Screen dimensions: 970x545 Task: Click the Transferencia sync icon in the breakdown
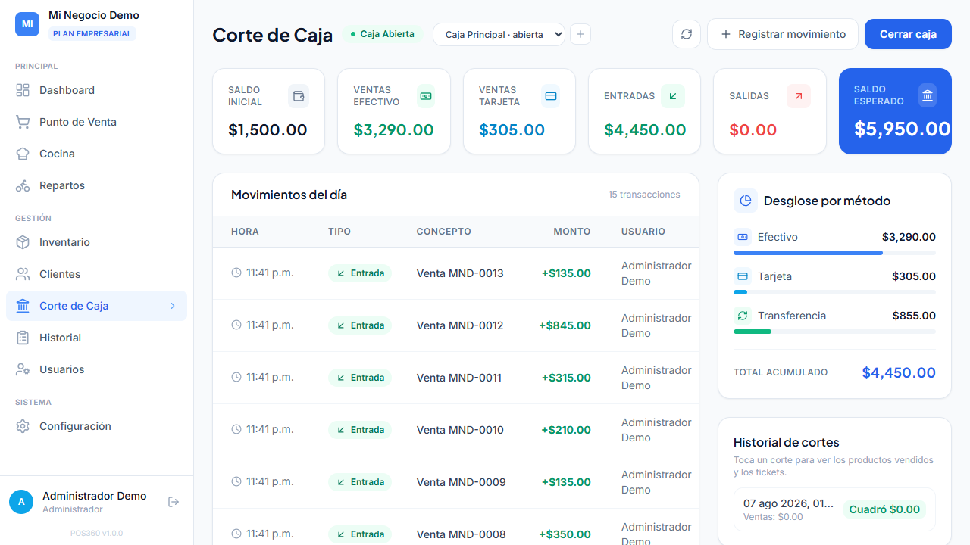pyautogui.click(x=743, y=316)
